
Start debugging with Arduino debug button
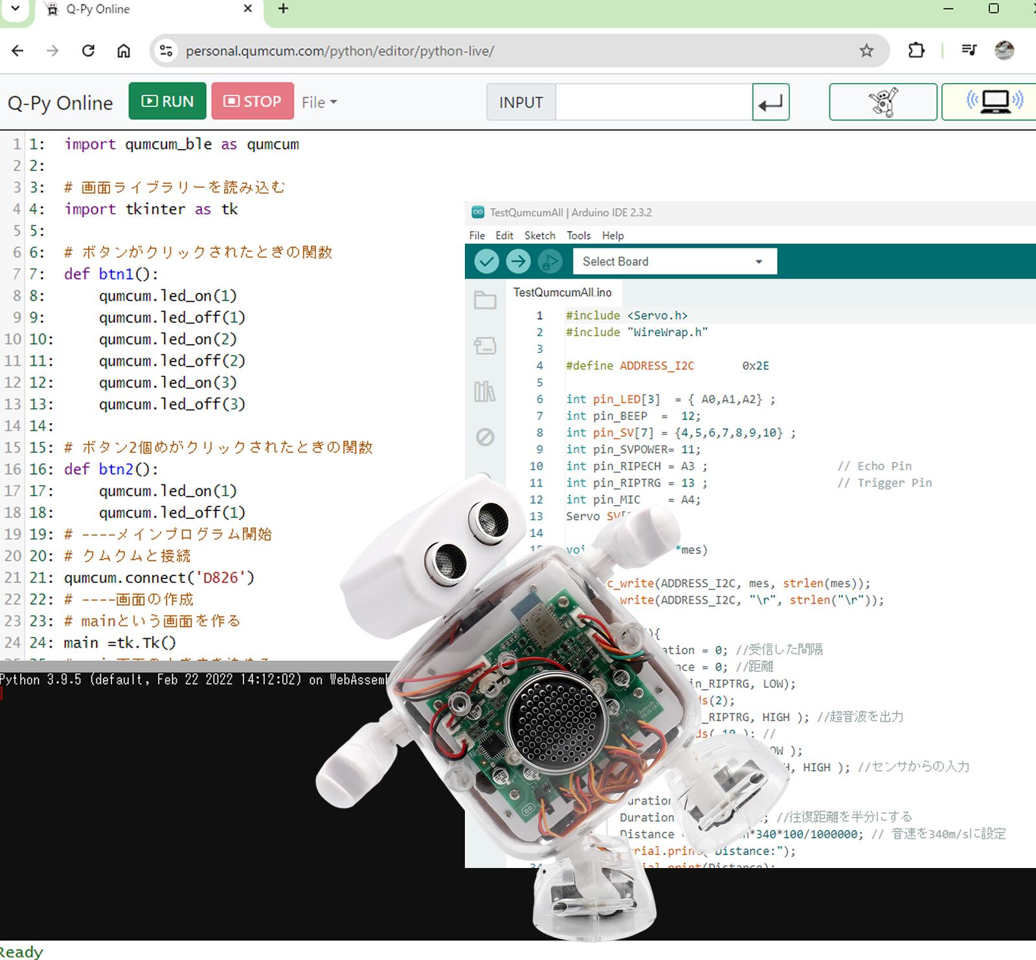pyautogui.click(x=549, y=262)
